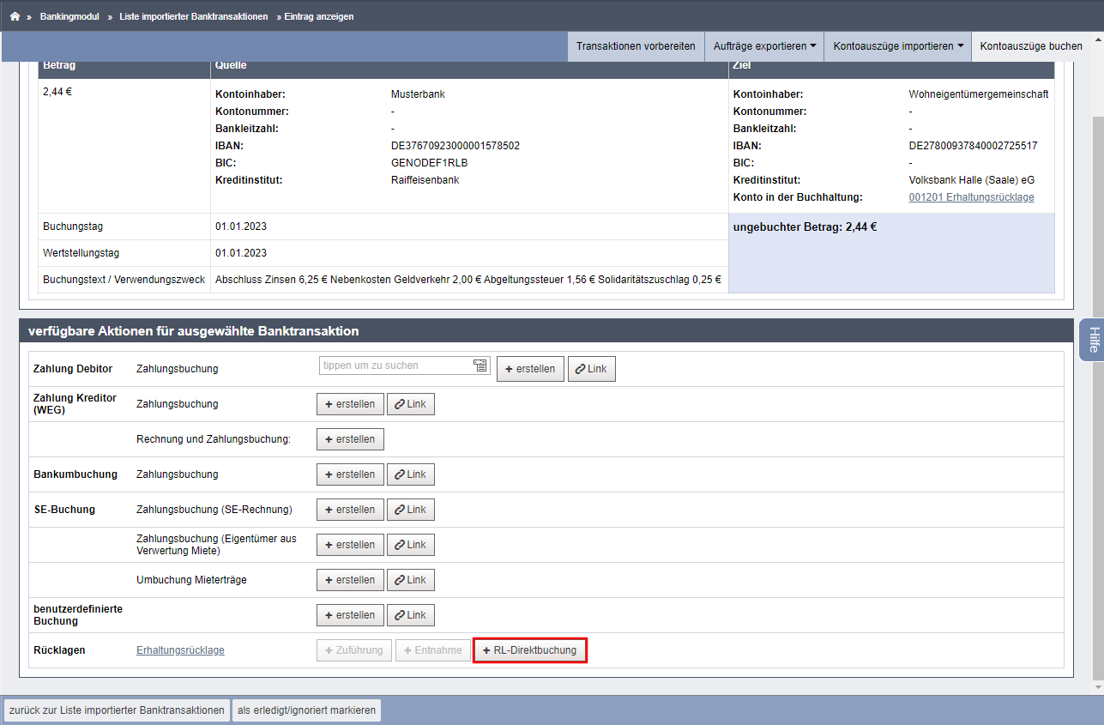Open 001201 Erhaltungsrücklage account link
The height and width of the screenshot is (725, 1104).
(971, 197)
